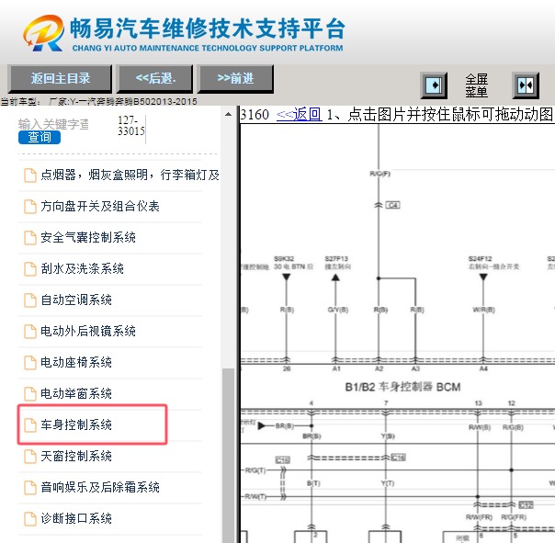Click the sidebar scrollbar thumb
Viewport: 555px width, 543px height.
228,455
